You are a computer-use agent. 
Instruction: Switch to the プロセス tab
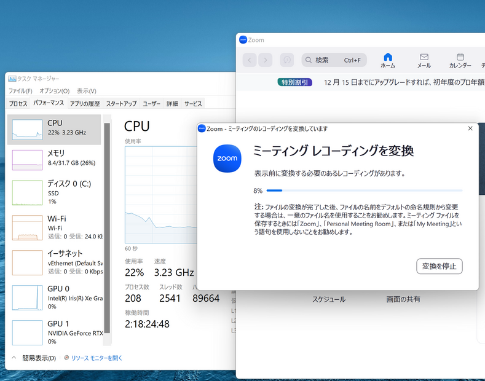(18, 104)
